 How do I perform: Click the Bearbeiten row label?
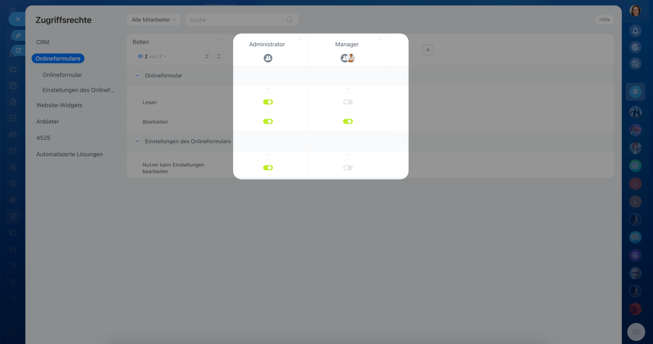[155, 122]
